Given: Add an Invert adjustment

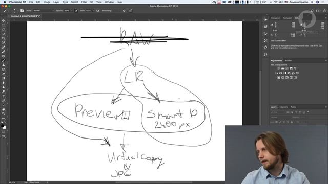Looking at the screenshot, I should coord(279,77).
